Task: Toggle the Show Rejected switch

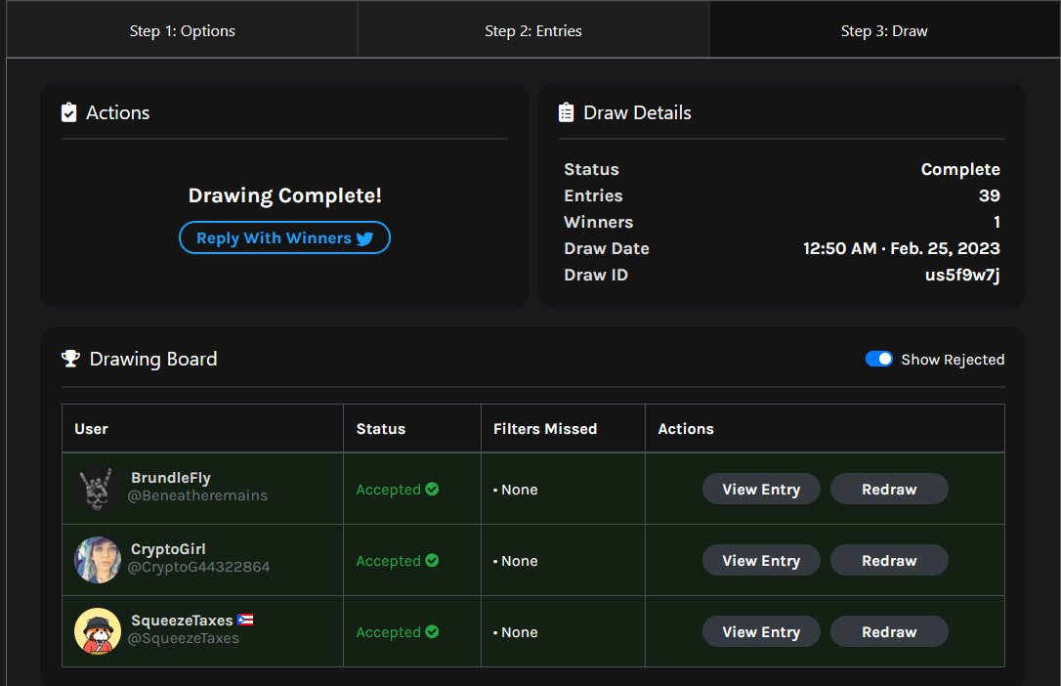Action: [879, 359]
